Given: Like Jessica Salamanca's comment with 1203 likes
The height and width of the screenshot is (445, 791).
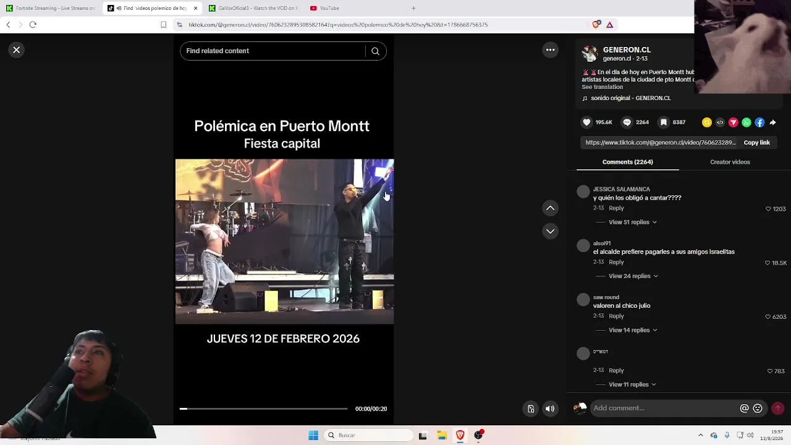Looking at the screenshot, I should pyautogui.click(x=769, y=209).
